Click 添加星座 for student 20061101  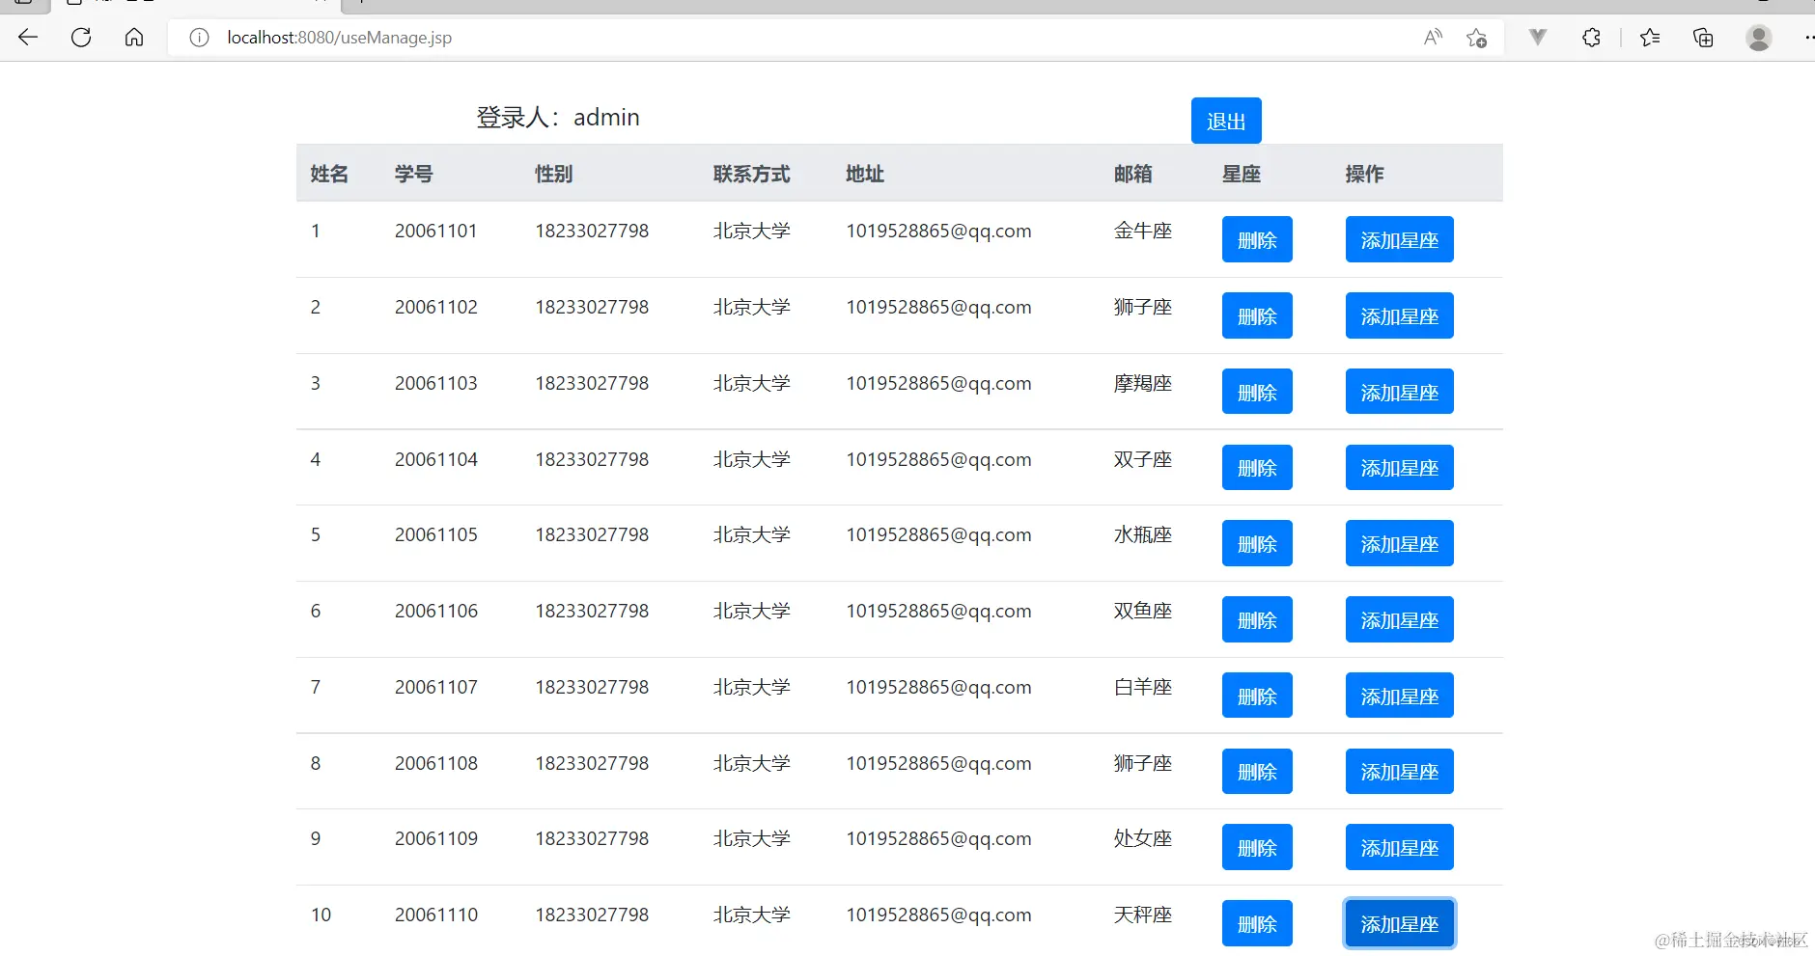click(x=1399, y=239)
